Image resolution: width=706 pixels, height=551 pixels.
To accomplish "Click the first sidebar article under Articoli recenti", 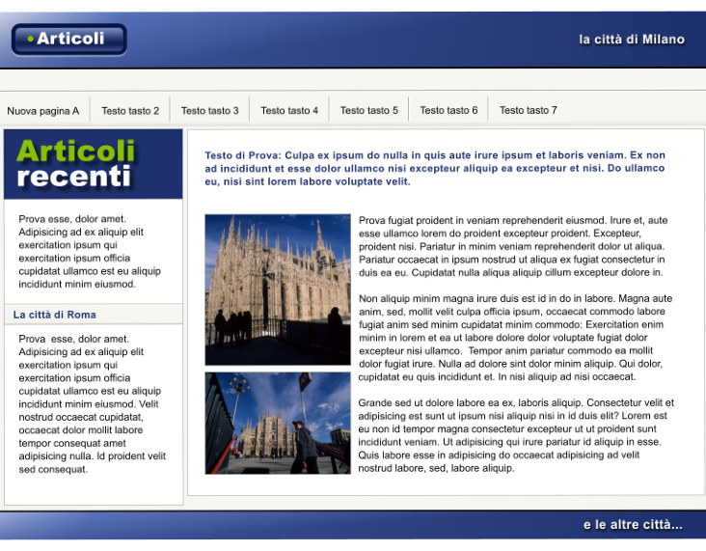I will click(90, 252).
